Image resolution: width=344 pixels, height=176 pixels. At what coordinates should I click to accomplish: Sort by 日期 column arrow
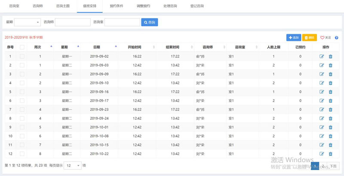[x=116, y=46]
